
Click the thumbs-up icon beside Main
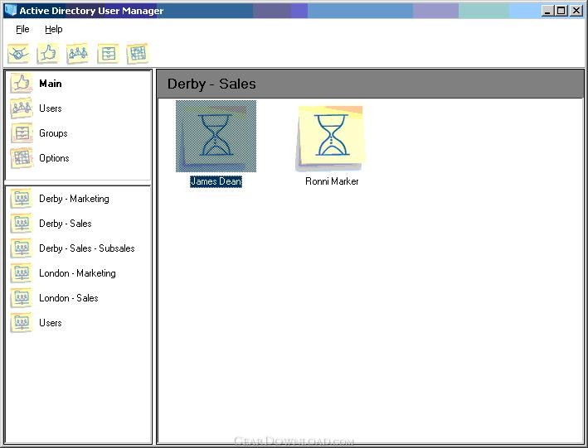pos(22,83)
